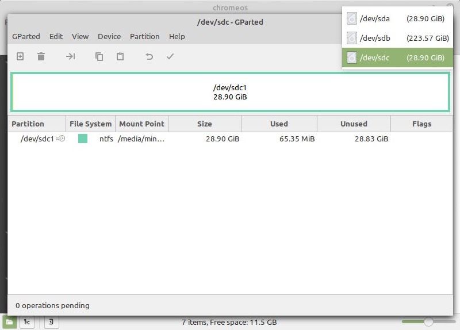Show places sidebar in file manager
460x330 pixels.
(10, 322)
